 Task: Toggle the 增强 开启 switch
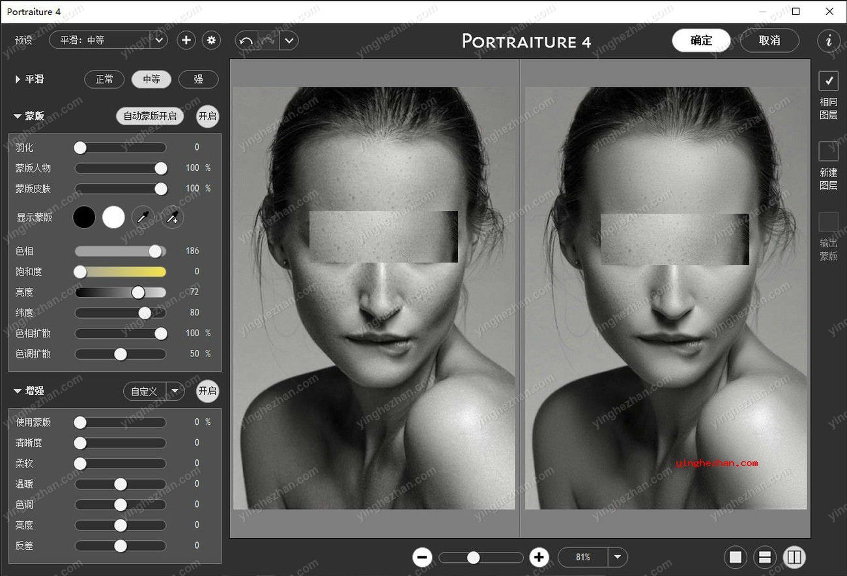coord(208,391)
